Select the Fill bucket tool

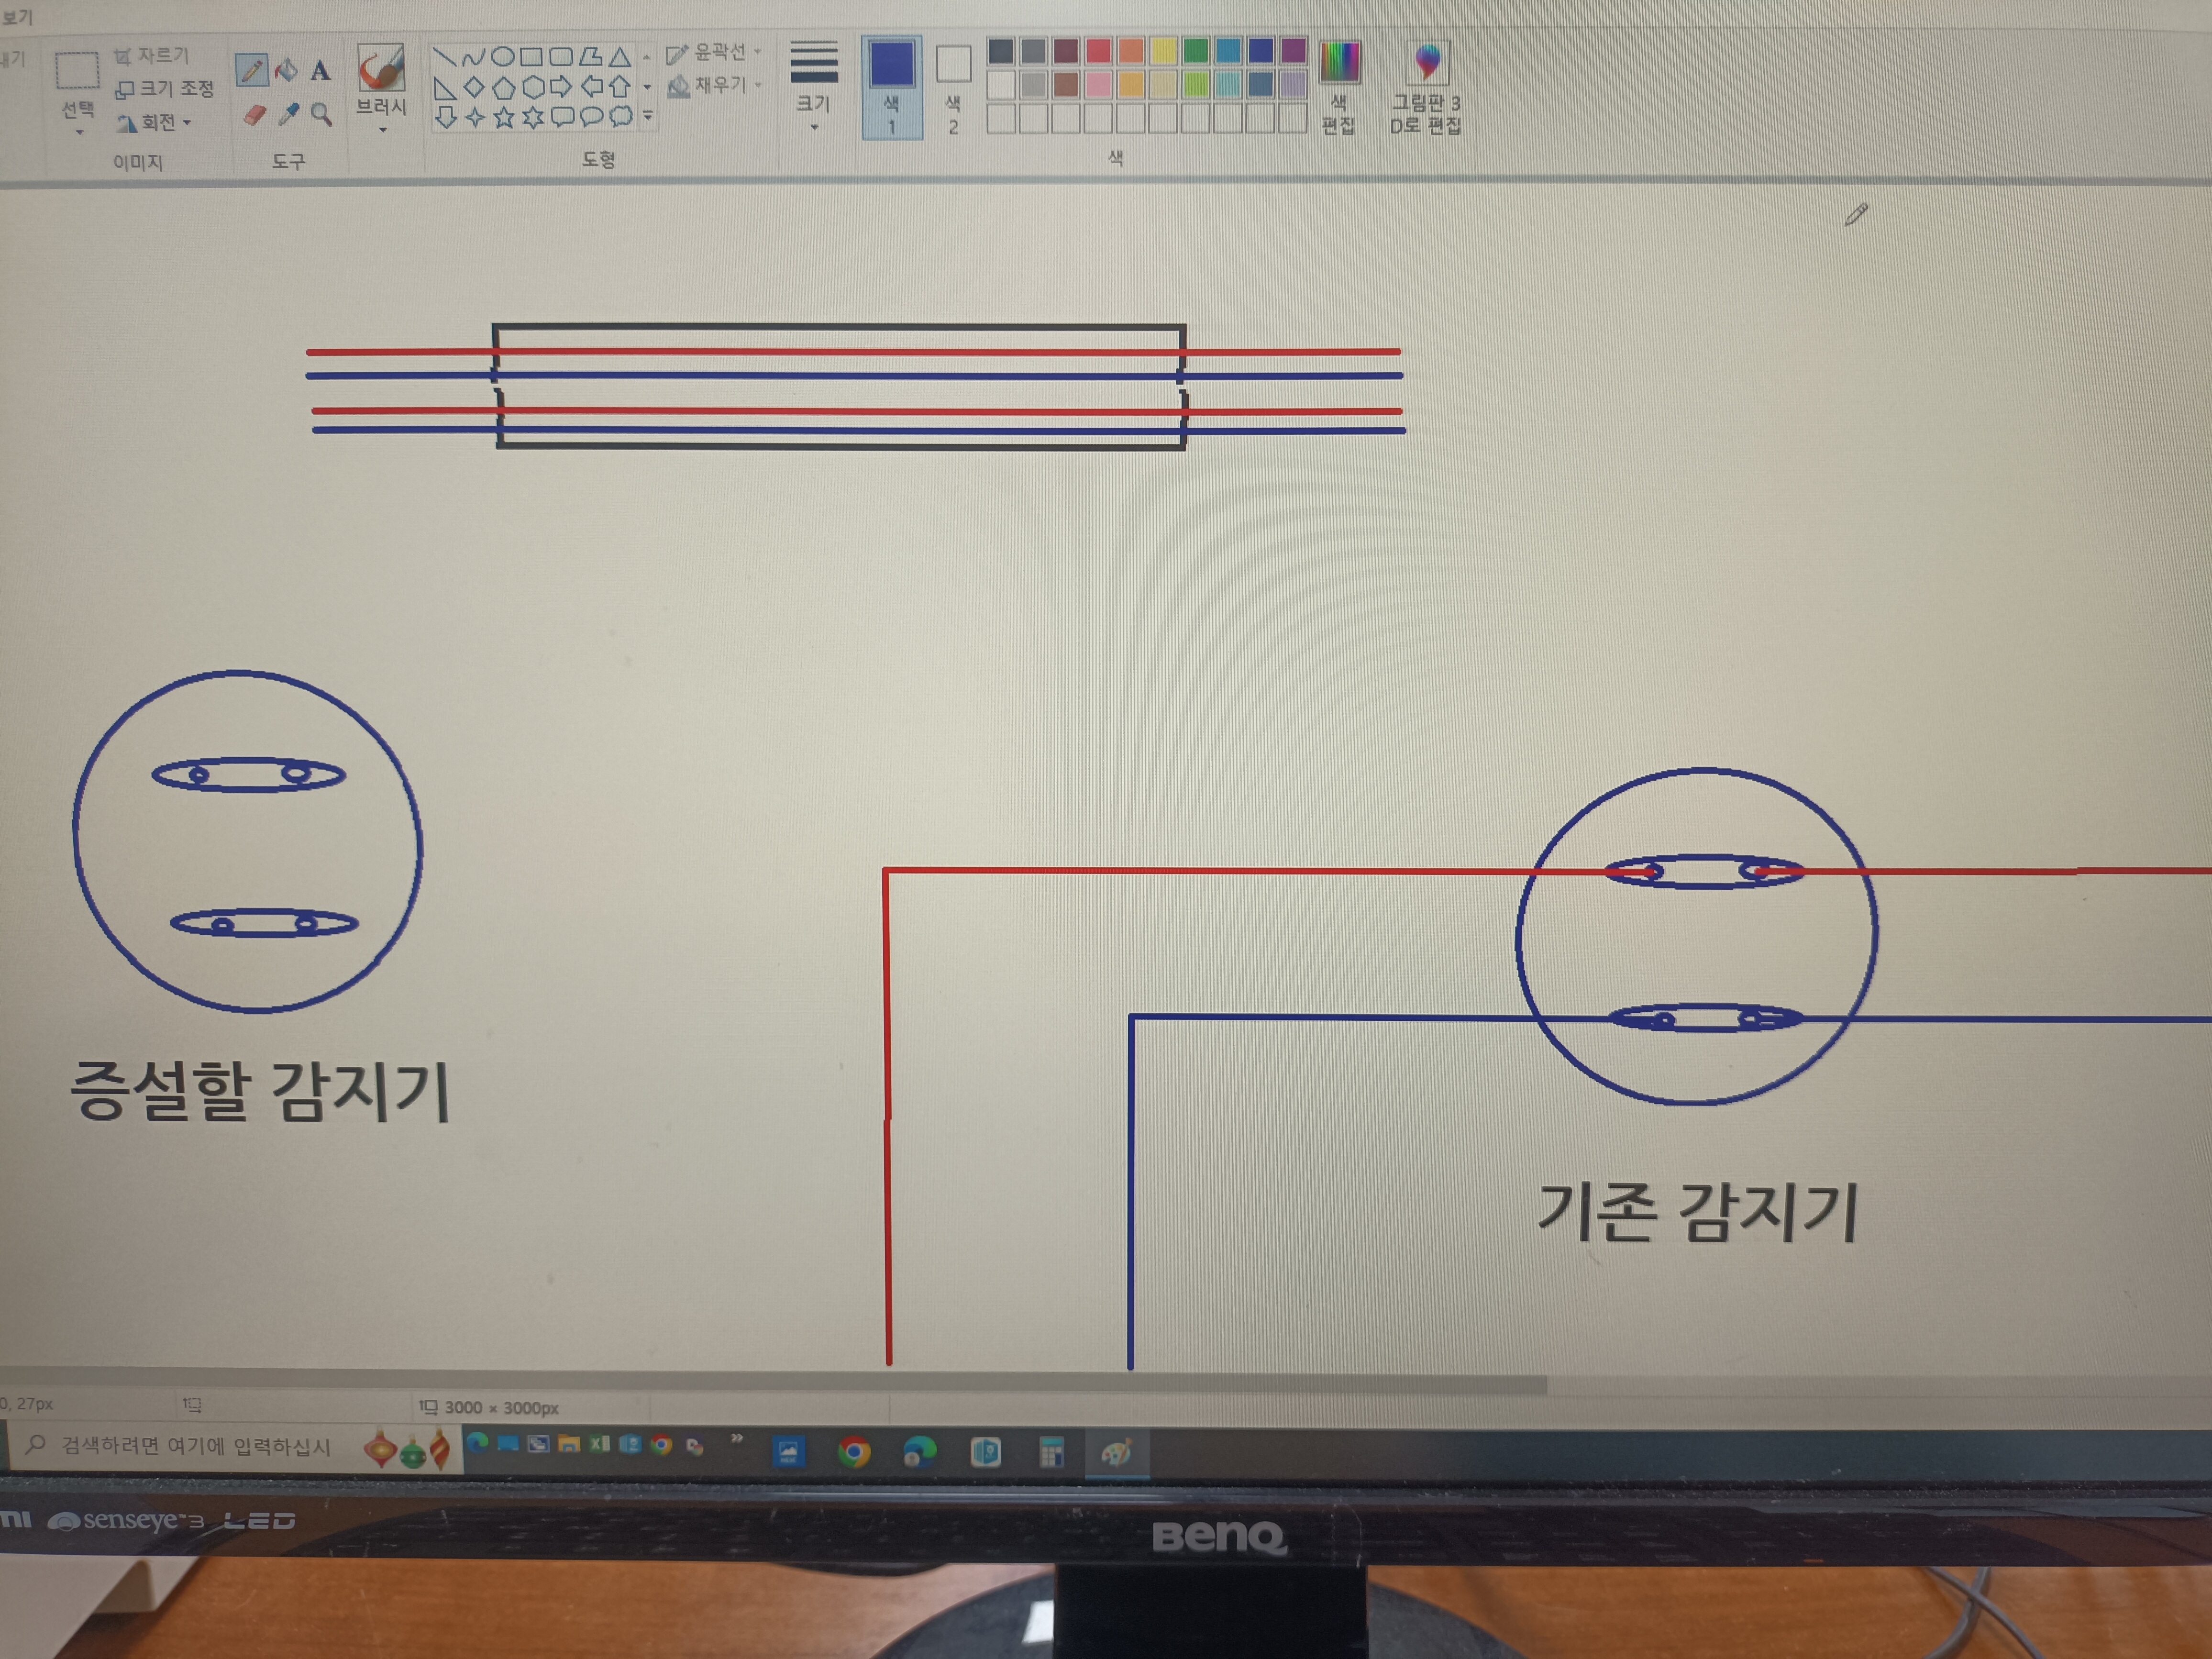(x=286, y=70)
